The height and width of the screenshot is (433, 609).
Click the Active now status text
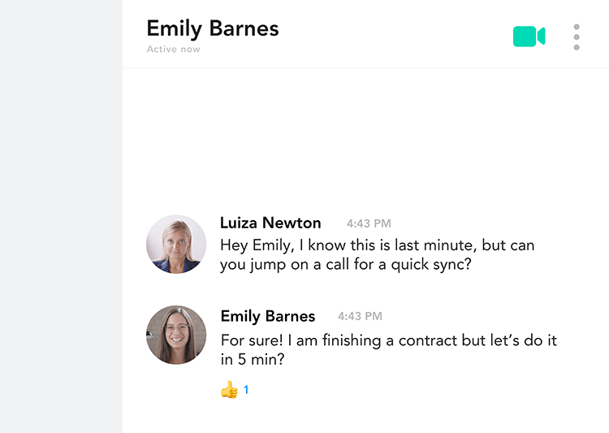point(173,50)
